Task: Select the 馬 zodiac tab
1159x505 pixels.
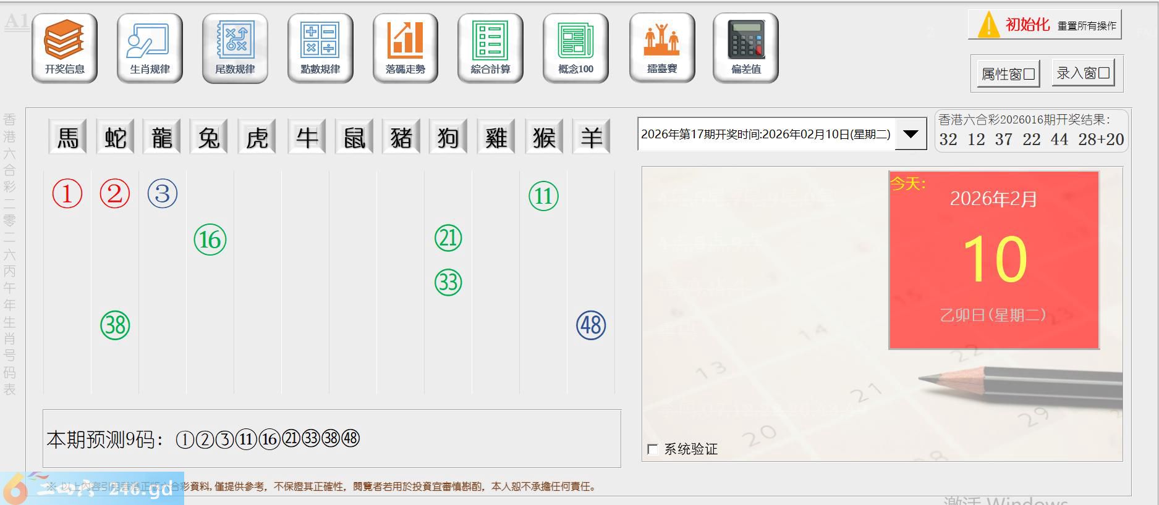Action: pyautogui.click(x=68, y=137)
